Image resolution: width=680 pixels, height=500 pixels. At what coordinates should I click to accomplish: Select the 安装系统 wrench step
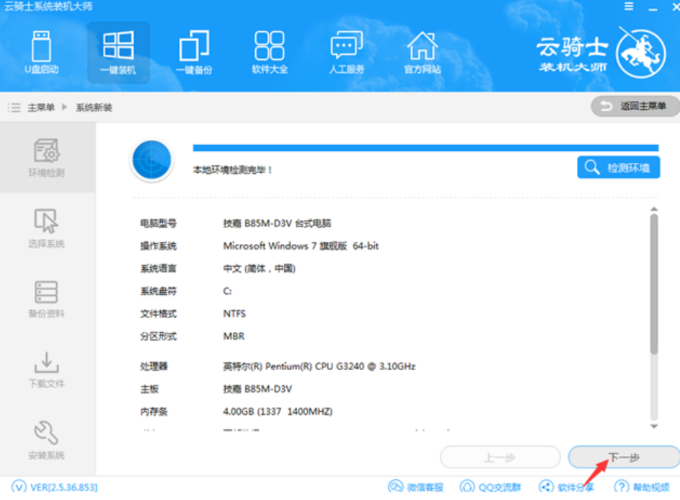click(x=47, y=440)
